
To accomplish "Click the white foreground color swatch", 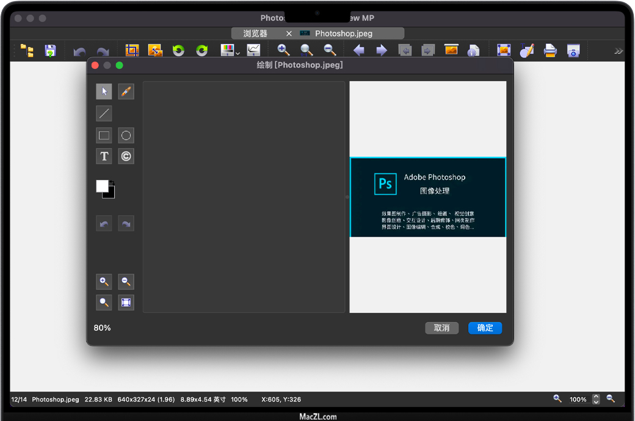I will click(x=102, y=186).
